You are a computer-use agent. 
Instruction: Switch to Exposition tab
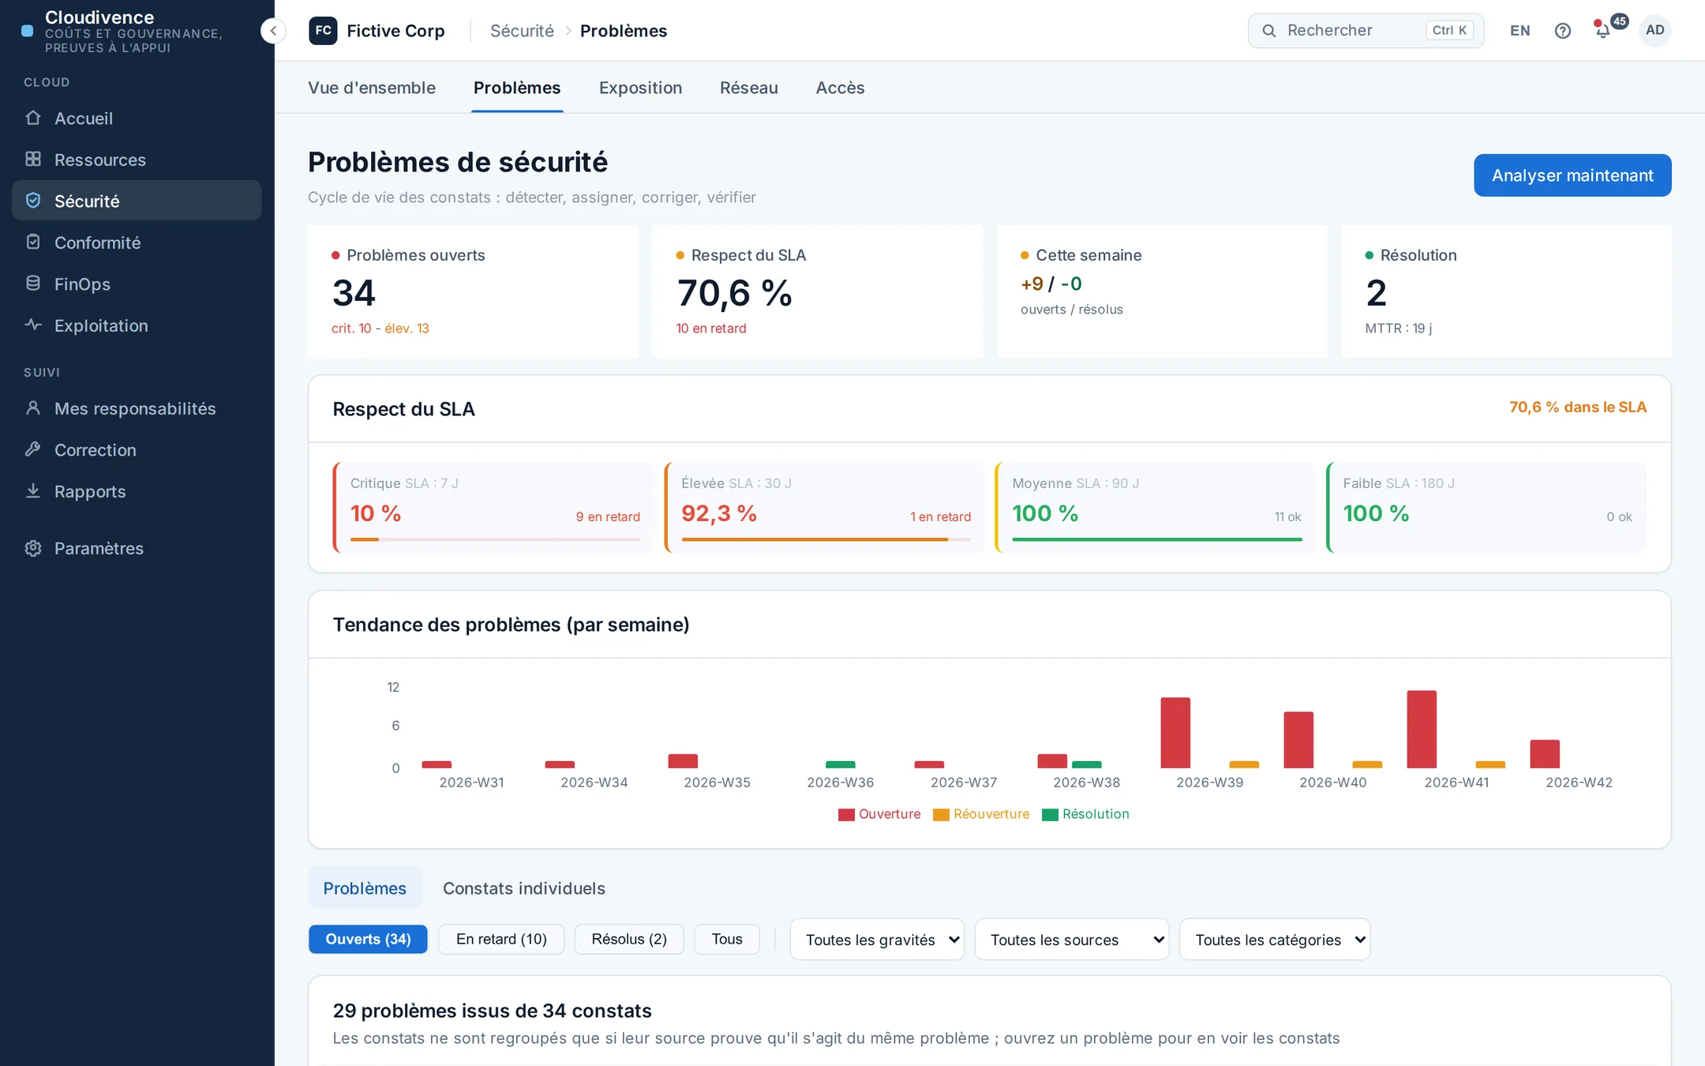pyautogui.click(x=640, y=88)
